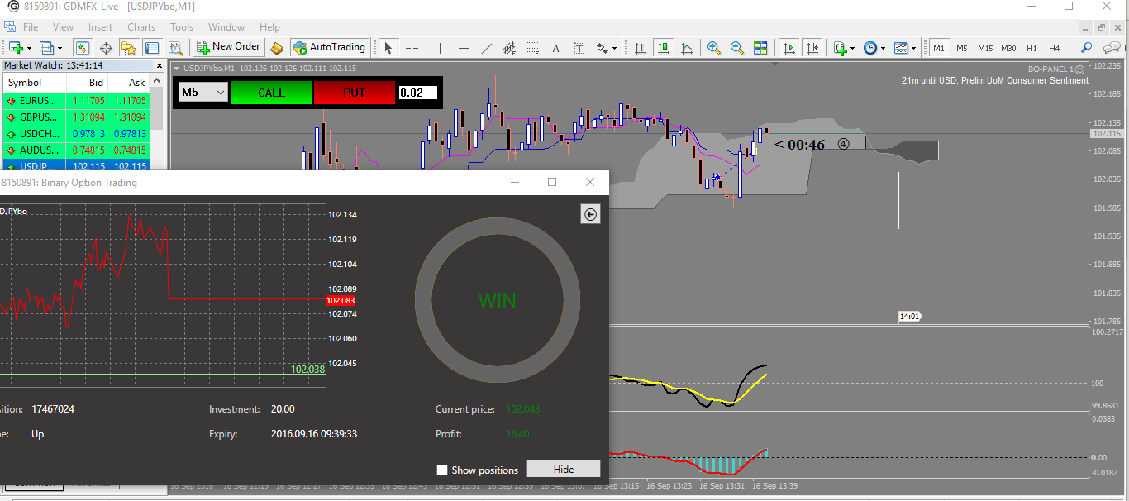Expand the new chart dropdown arrow
1129x501 pixels.
pos(29,49)
